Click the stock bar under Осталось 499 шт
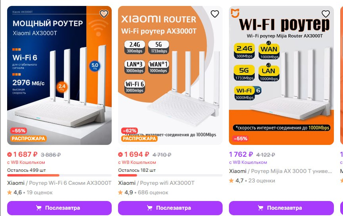343x216 pixels. click(59, 175)
